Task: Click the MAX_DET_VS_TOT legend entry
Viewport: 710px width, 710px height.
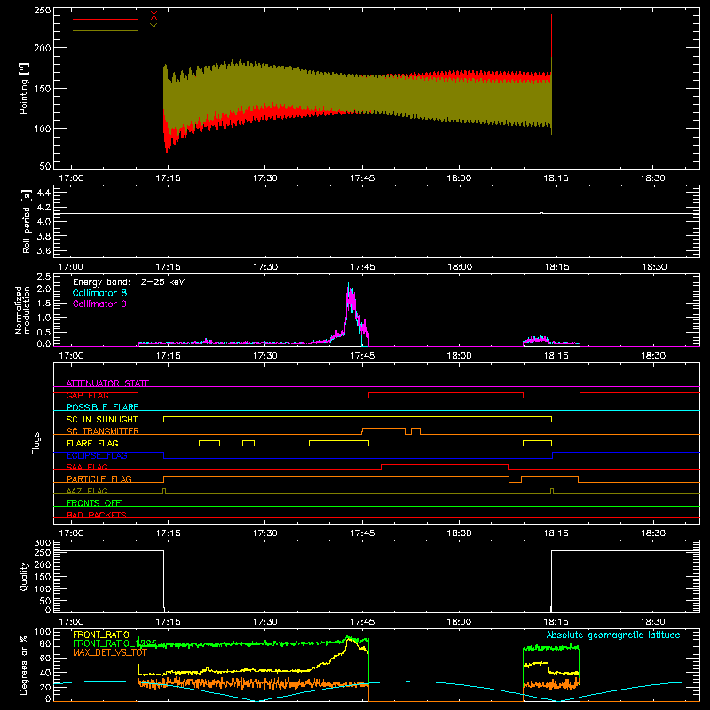Action: tap(110, 652)
